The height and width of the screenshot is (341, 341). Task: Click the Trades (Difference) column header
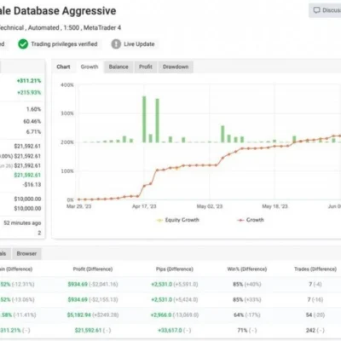(x=315, y=269)
